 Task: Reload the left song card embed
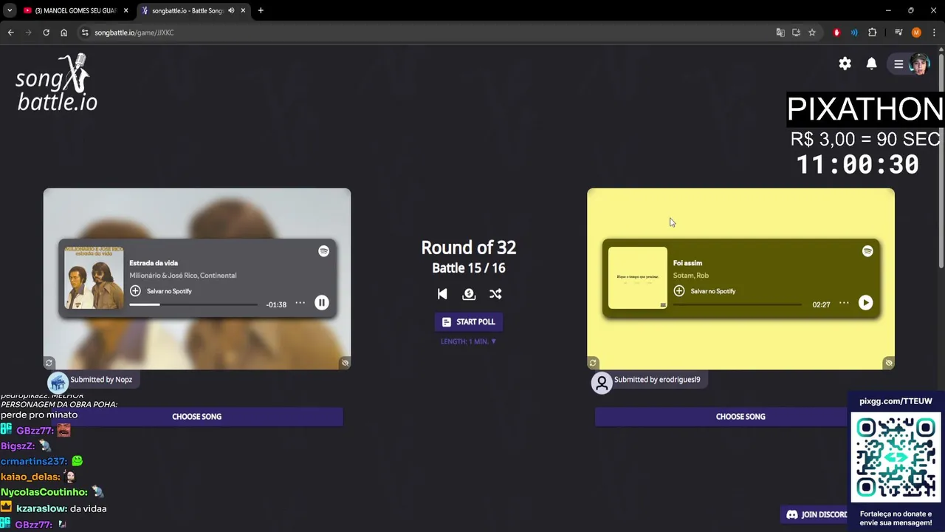tap(49, 363)
